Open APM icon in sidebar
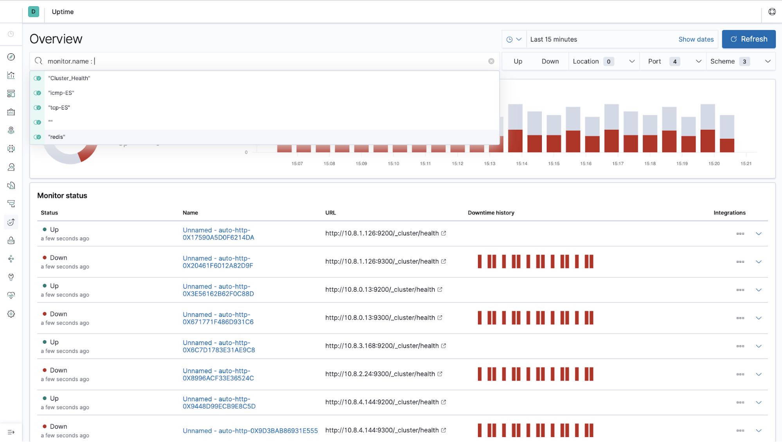Viewport: 782px width, 442px height. tap(11, 203)
